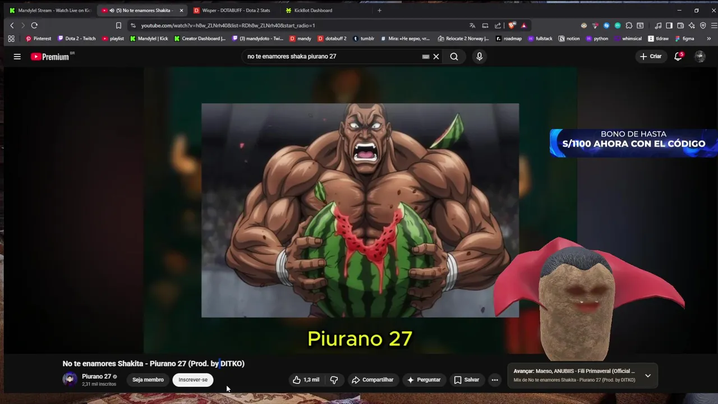Screen dimensions: 718x404
Task: Open the Piurano 27 channel name link
Action: click(96, 377)
